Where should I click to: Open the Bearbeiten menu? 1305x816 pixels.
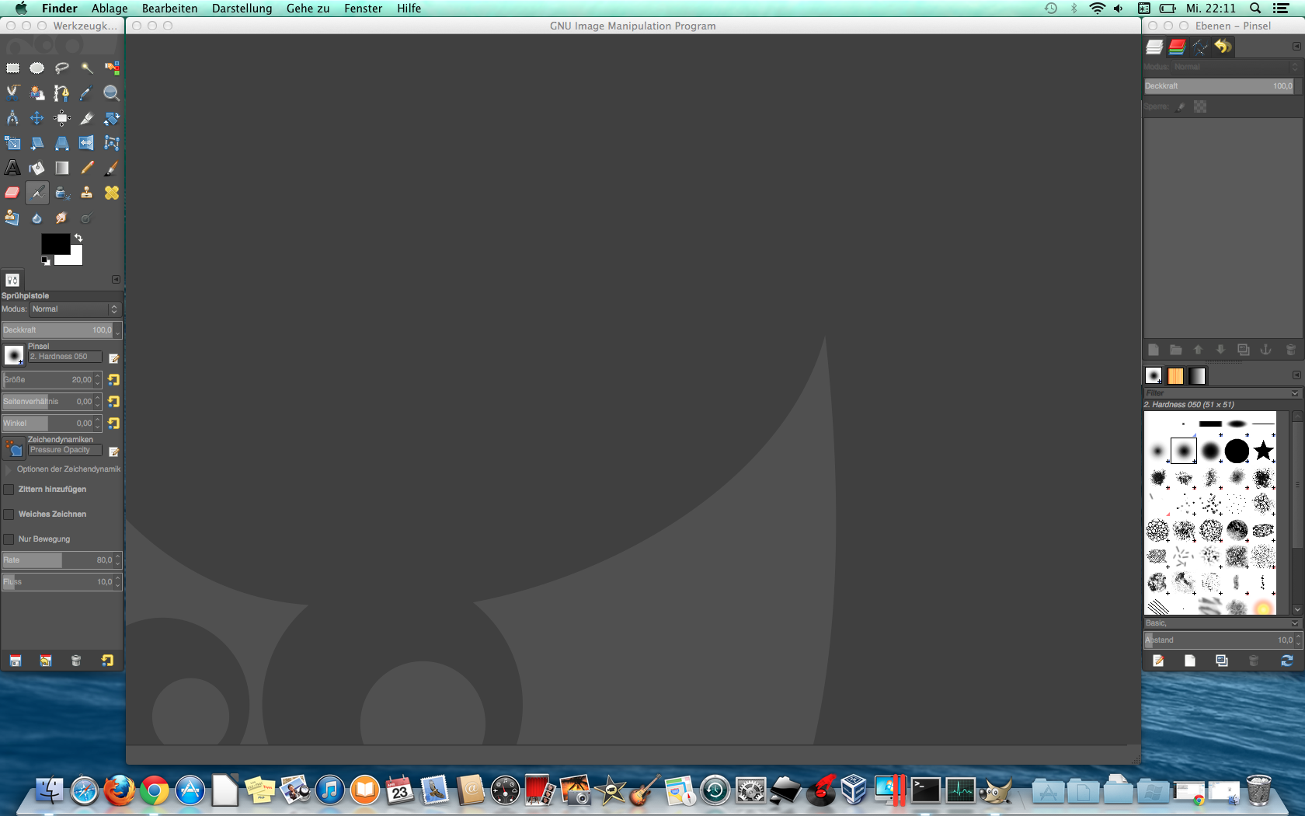pos(169,9)
